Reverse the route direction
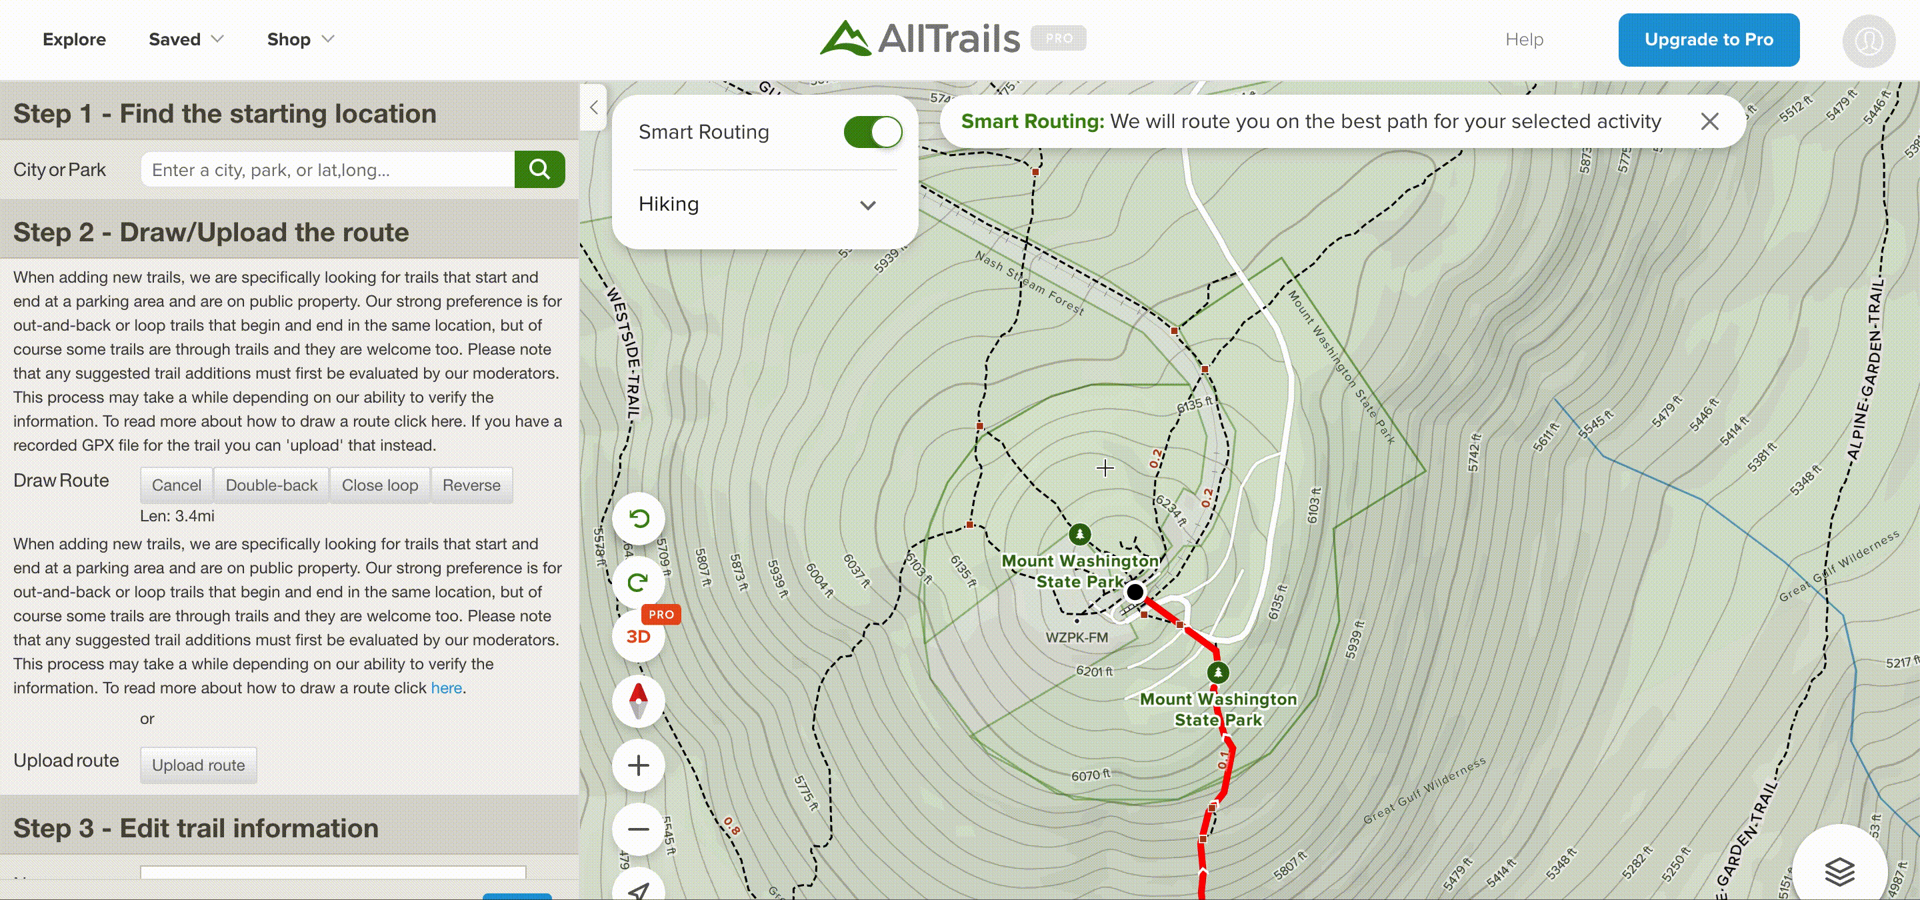The height and width of the screenshot is (900, 1920). (x=472, y=485)
